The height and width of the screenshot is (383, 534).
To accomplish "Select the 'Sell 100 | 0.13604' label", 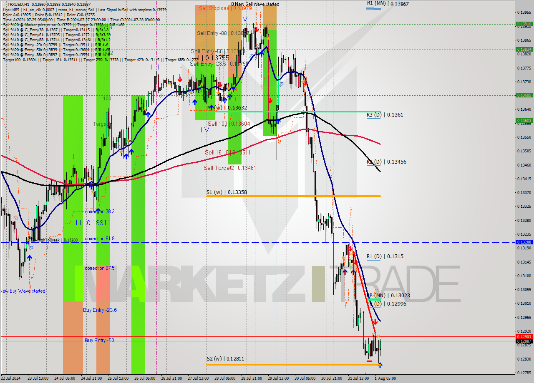I will pos(229,124).
